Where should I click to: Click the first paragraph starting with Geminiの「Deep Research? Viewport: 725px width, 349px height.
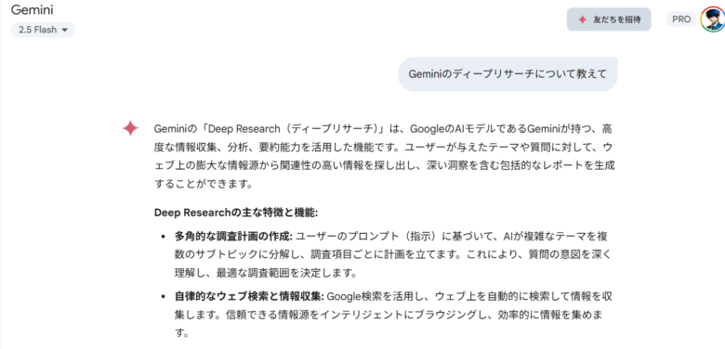[385, 156]
